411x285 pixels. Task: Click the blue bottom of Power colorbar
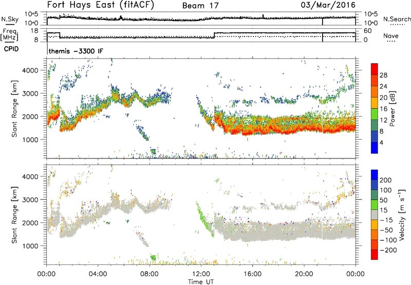375,148
